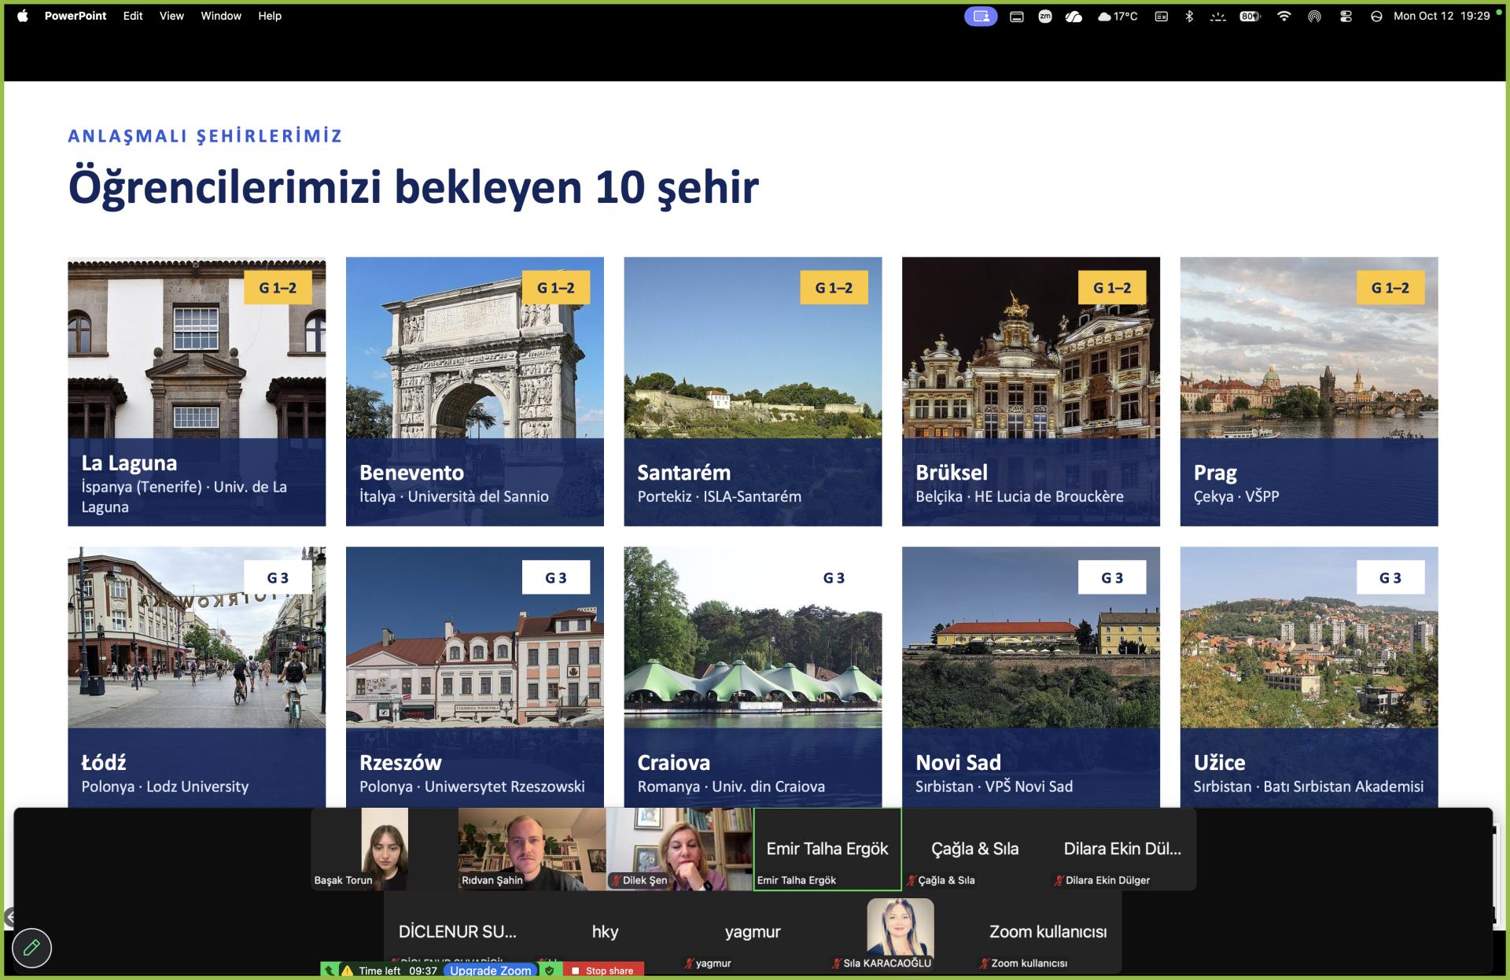Expand sharing controls with green arrow

point(330,971)
